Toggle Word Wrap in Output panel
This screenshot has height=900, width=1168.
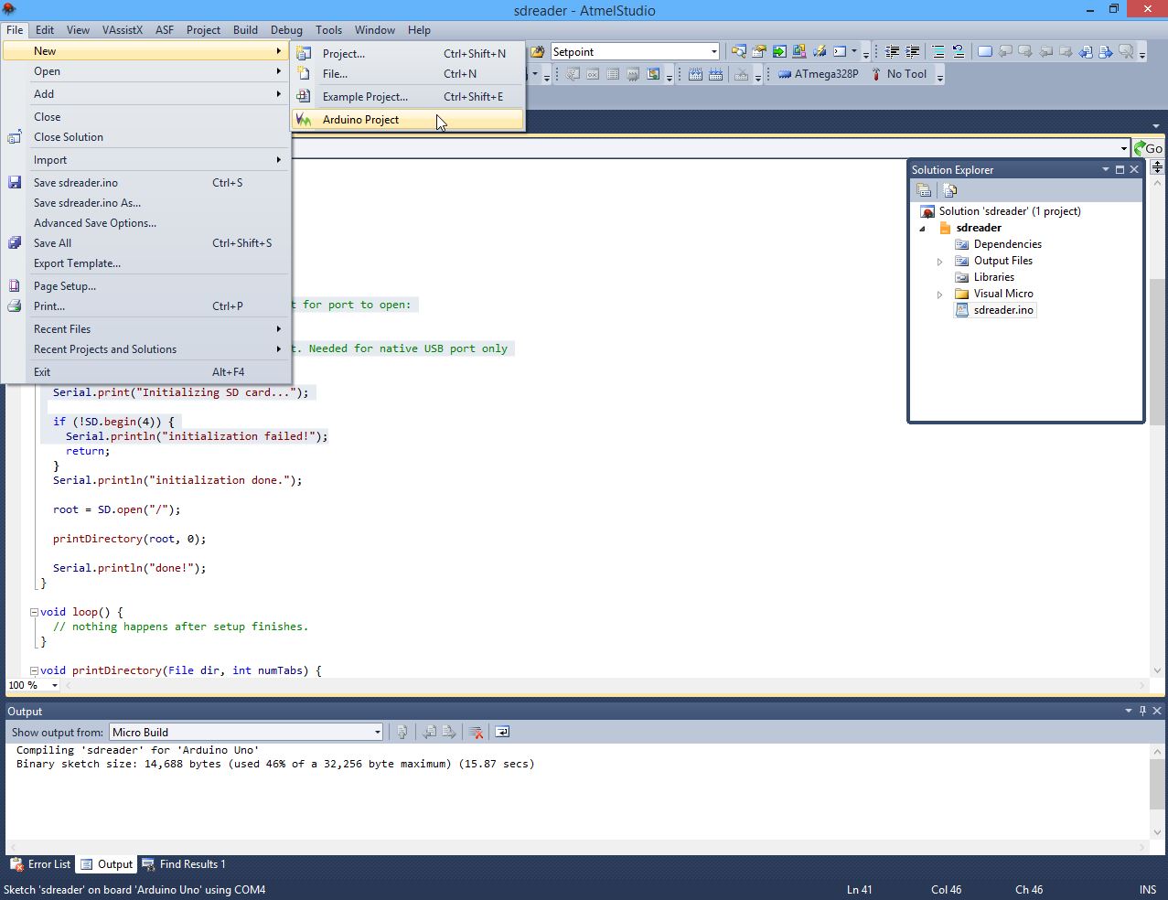(502, 732)
